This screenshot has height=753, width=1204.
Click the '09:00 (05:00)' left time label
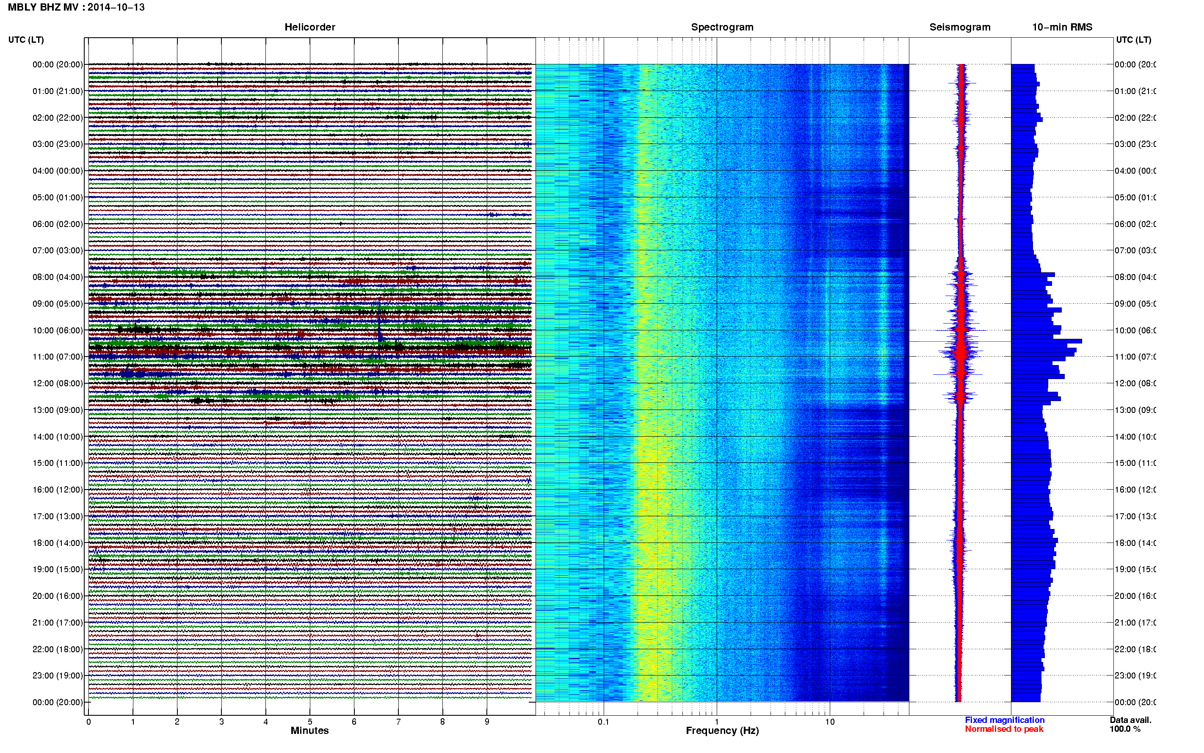click(x=58, y=304)
